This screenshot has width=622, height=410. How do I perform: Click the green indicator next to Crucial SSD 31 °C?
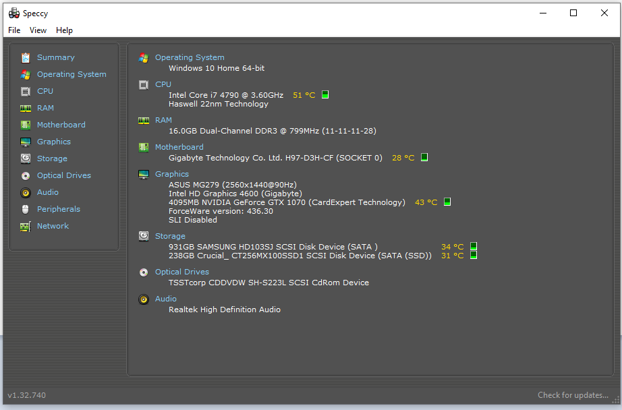click(x=474, y=255)
